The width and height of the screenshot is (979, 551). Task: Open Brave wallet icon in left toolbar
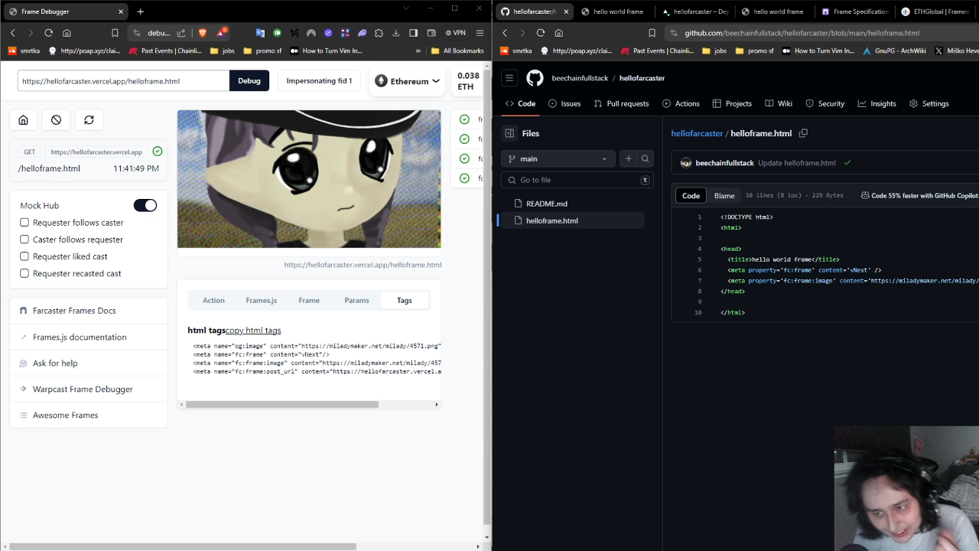point(430,33)
